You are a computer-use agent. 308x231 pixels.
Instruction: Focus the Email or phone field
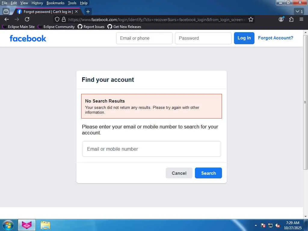[x=144, y=38]
